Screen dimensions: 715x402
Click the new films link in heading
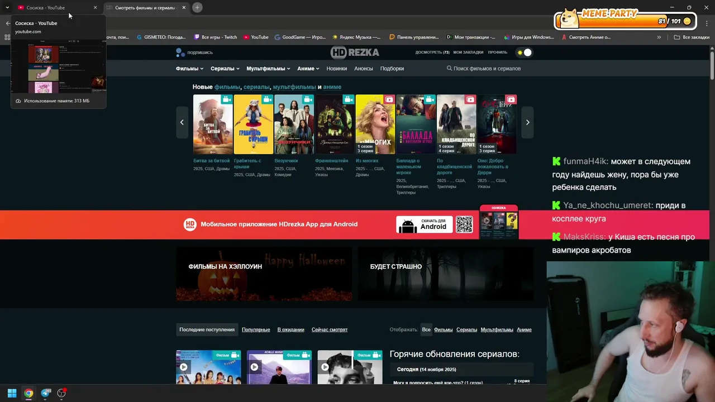[227, 87]
